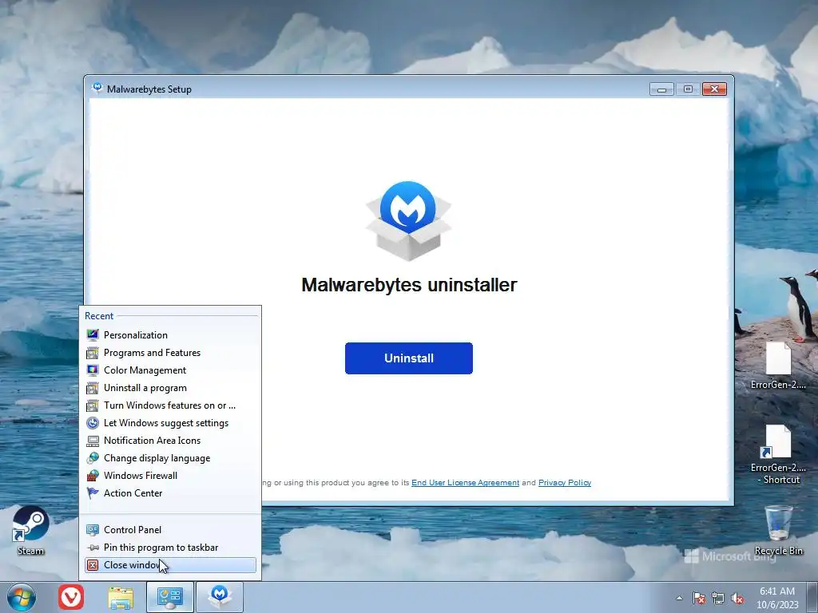Select Uninstall a program jump list entry
Screen dimensions: 818x613
click(170, 388)
